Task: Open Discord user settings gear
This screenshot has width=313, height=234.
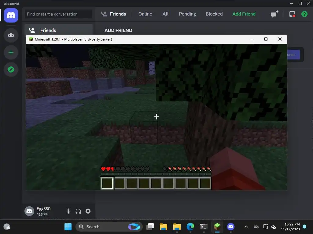Action: point(88,211)
